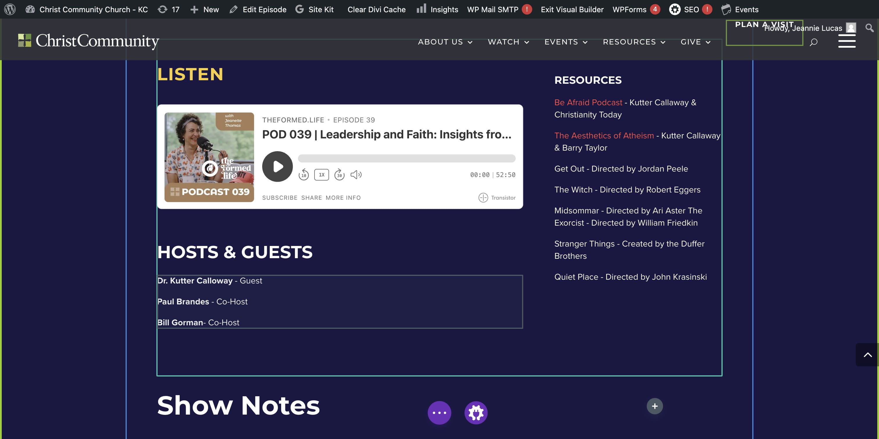879x439 pixels.
Task: Open Site Kit in admin bar
Action: (x=314, y=9)
